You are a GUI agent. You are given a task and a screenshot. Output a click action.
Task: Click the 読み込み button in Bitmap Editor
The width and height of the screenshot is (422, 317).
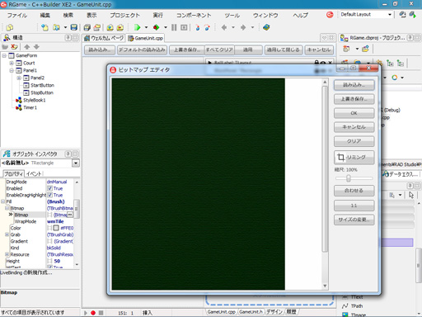click(354, 85)
